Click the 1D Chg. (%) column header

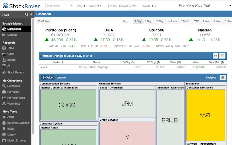tap(128, 62)
